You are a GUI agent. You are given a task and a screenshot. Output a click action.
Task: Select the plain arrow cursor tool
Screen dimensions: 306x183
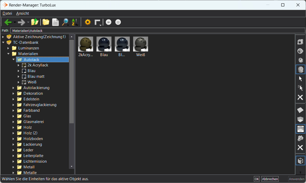300,79
